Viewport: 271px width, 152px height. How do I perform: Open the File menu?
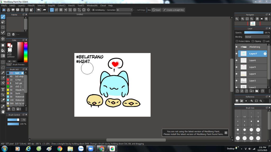(x=4, y=6)
